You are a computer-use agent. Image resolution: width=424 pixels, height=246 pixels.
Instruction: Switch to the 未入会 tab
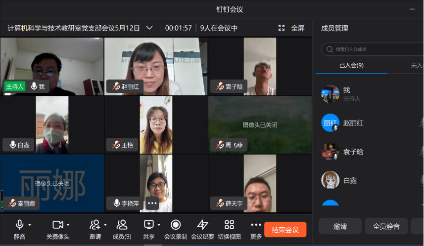(x=417, y=65)
